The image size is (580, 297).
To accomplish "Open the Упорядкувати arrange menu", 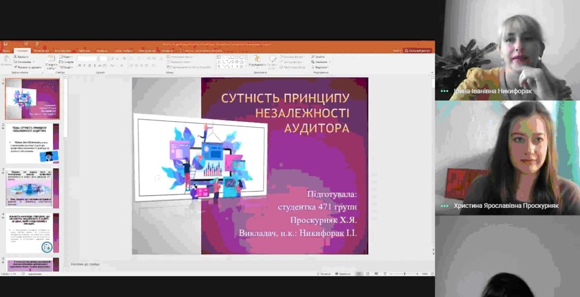I will pos(257,62).
